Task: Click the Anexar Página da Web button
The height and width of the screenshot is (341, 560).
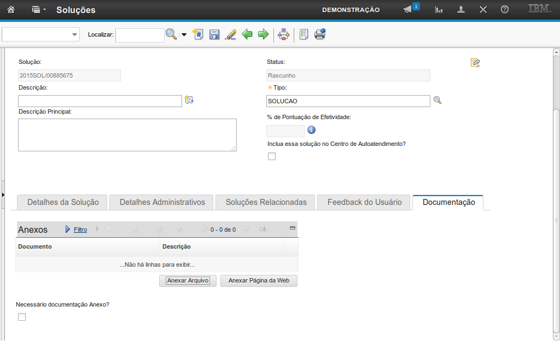Action: pyautogui.click(x=259, y=281)
